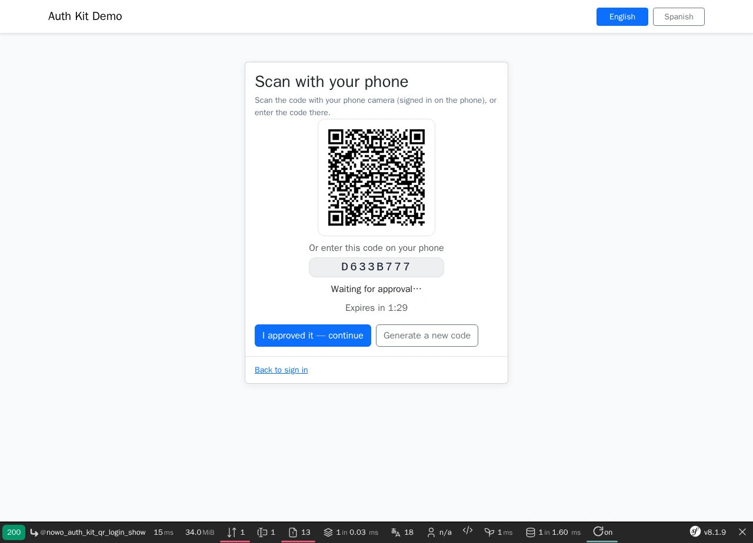Click the Auth Kit Demo brand title
This screenshot has height=543, width=753.
pos(85,16)
